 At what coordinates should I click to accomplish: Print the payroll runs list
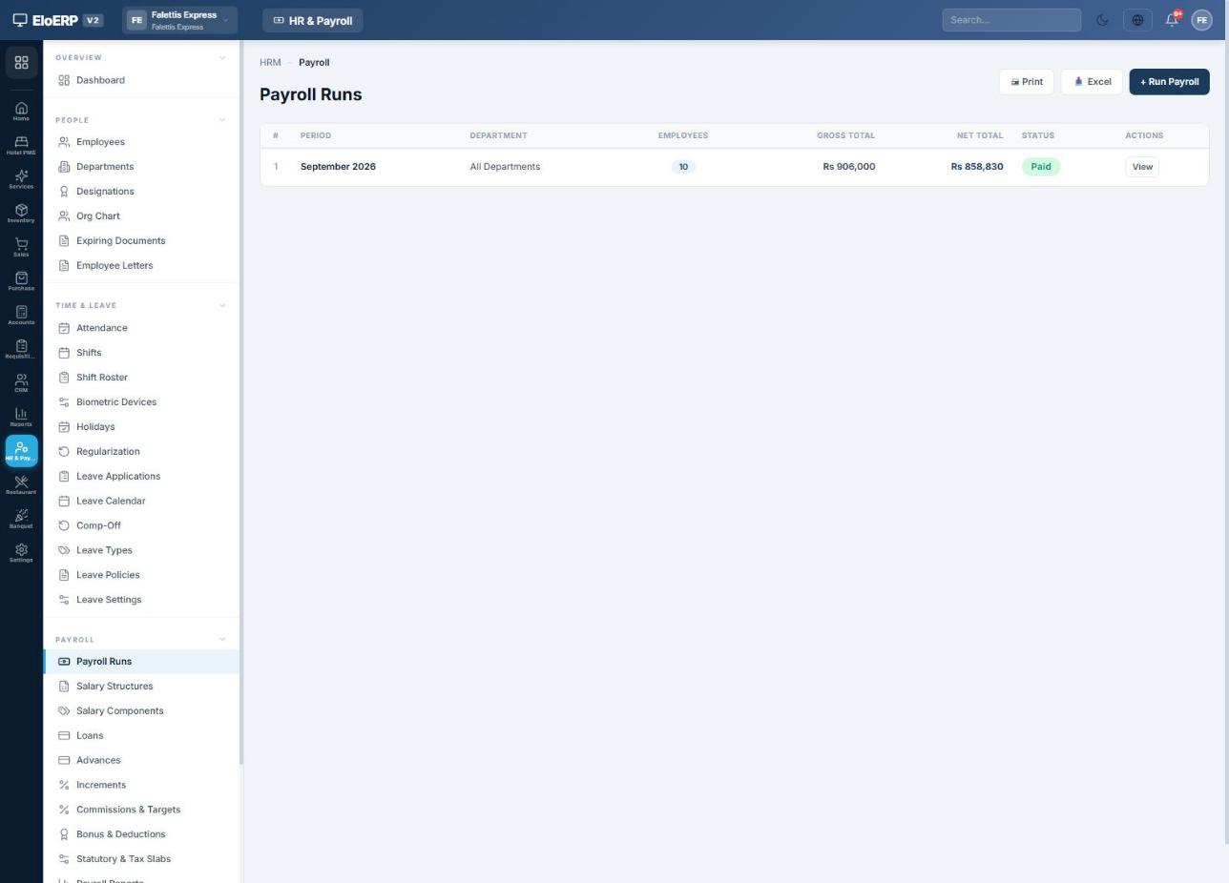[x=1027, y=82]
